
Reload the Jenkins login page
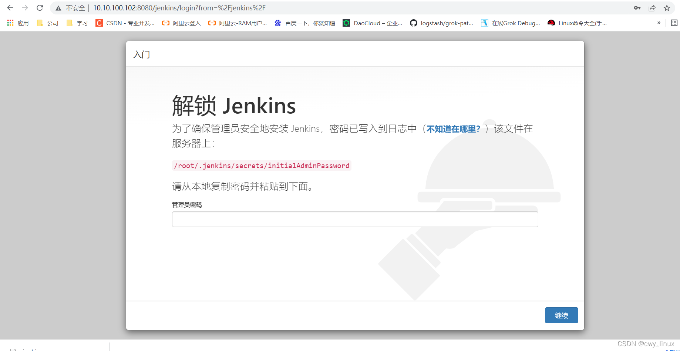pos(40,8)
